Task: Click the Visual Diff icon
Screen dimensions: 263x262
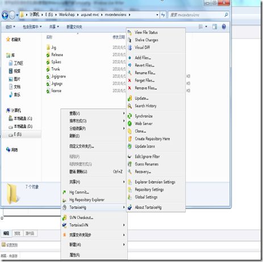Action: 130,48
